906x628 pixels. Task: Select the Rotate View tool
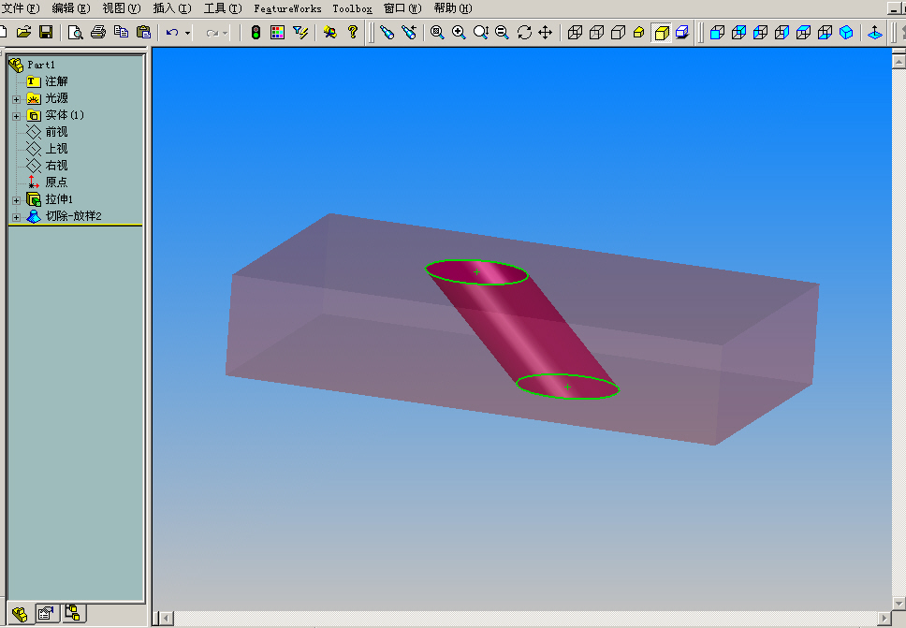(x=524, y=33)
